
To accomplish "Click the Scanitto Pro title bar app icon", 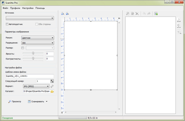I will 3,3.
